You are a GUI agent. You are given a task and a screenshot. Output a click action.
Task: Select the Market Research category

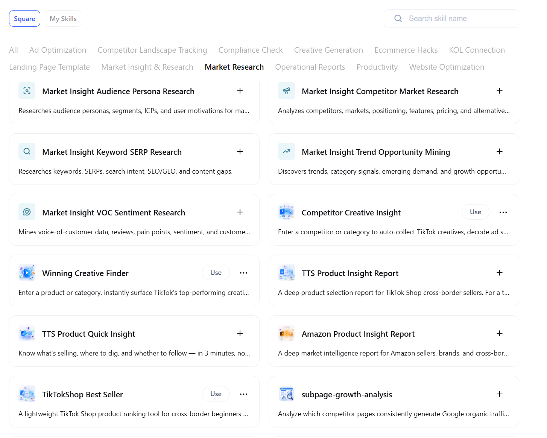[234, 67]
